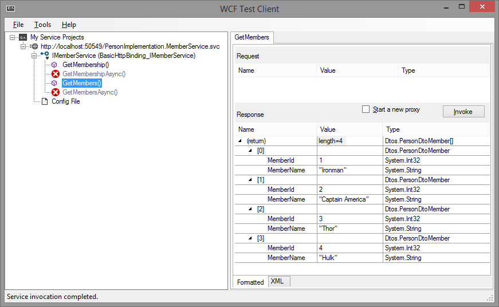Image resolution: width=499 pixels, height=307 pixels.
Task: Click the globe icon beside the localhost service URL
Action: pos(35,46)
